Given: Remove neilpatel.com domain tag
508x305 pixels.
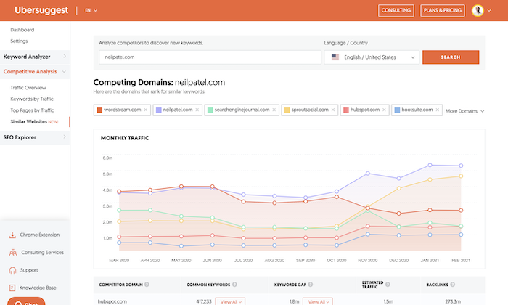Looking at the screenshot, I should [x=197, y=110].
